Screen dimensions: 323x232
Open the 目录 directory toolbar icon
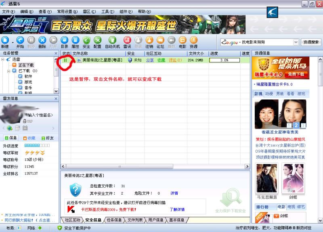click(65, 40)
